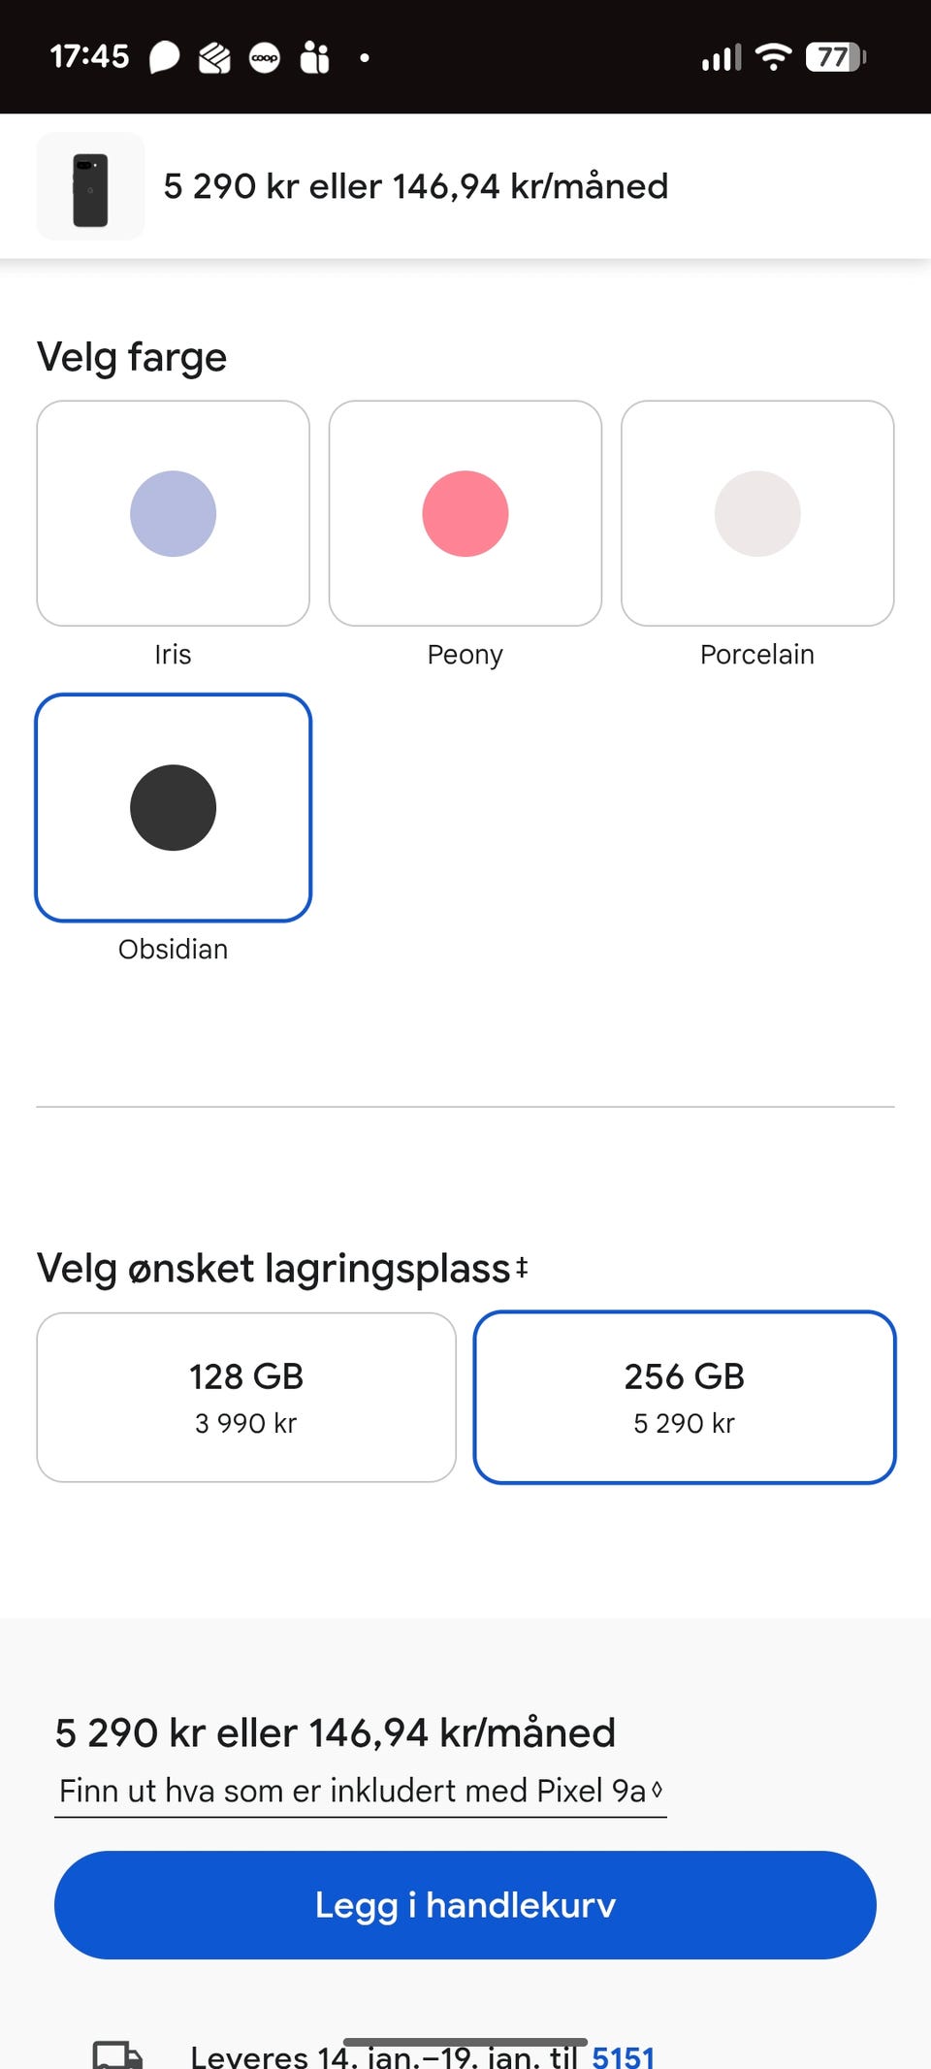931x2069 pixels.
Task: Select the Obsidian color option
Action: coord(173,808)
